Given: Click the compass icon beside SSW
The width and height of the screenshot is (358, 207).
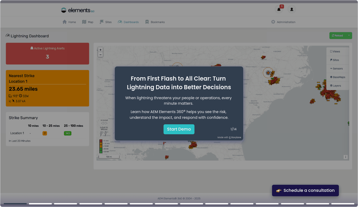Looking at the screenshot, I should (x=20, y=96).
